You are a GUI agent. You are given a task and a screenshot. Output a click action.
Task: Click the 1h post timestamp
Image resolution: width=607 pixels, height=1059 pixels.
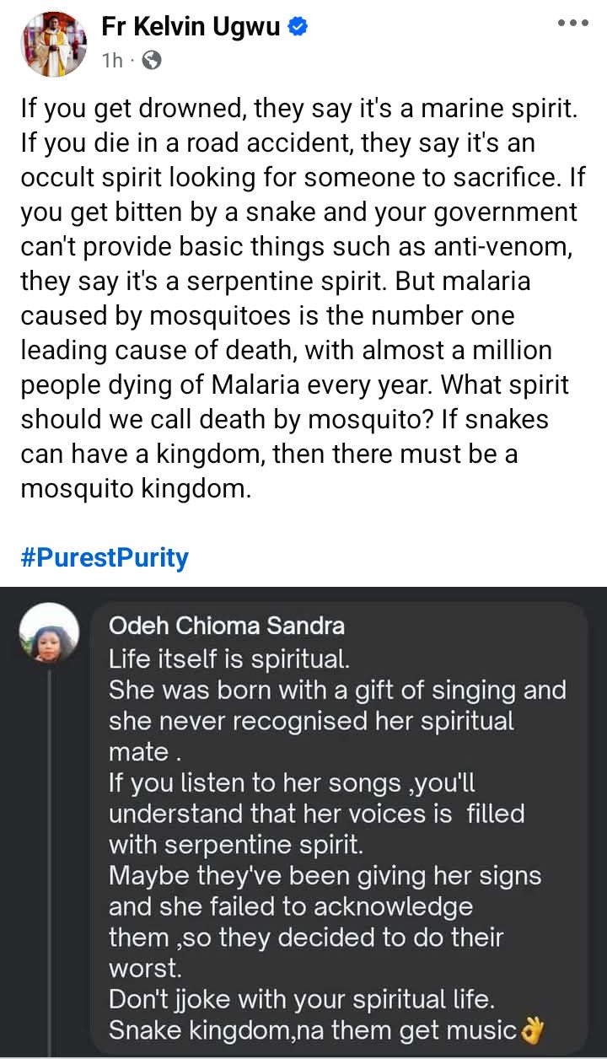[x=113, y=60]
